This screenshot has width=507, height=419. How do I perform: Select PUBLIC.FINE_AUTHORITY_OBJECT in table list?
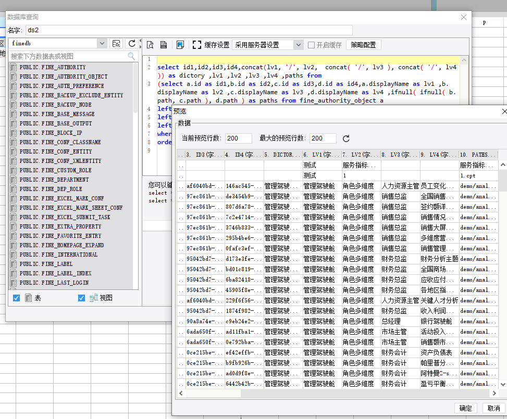[64, 77]
